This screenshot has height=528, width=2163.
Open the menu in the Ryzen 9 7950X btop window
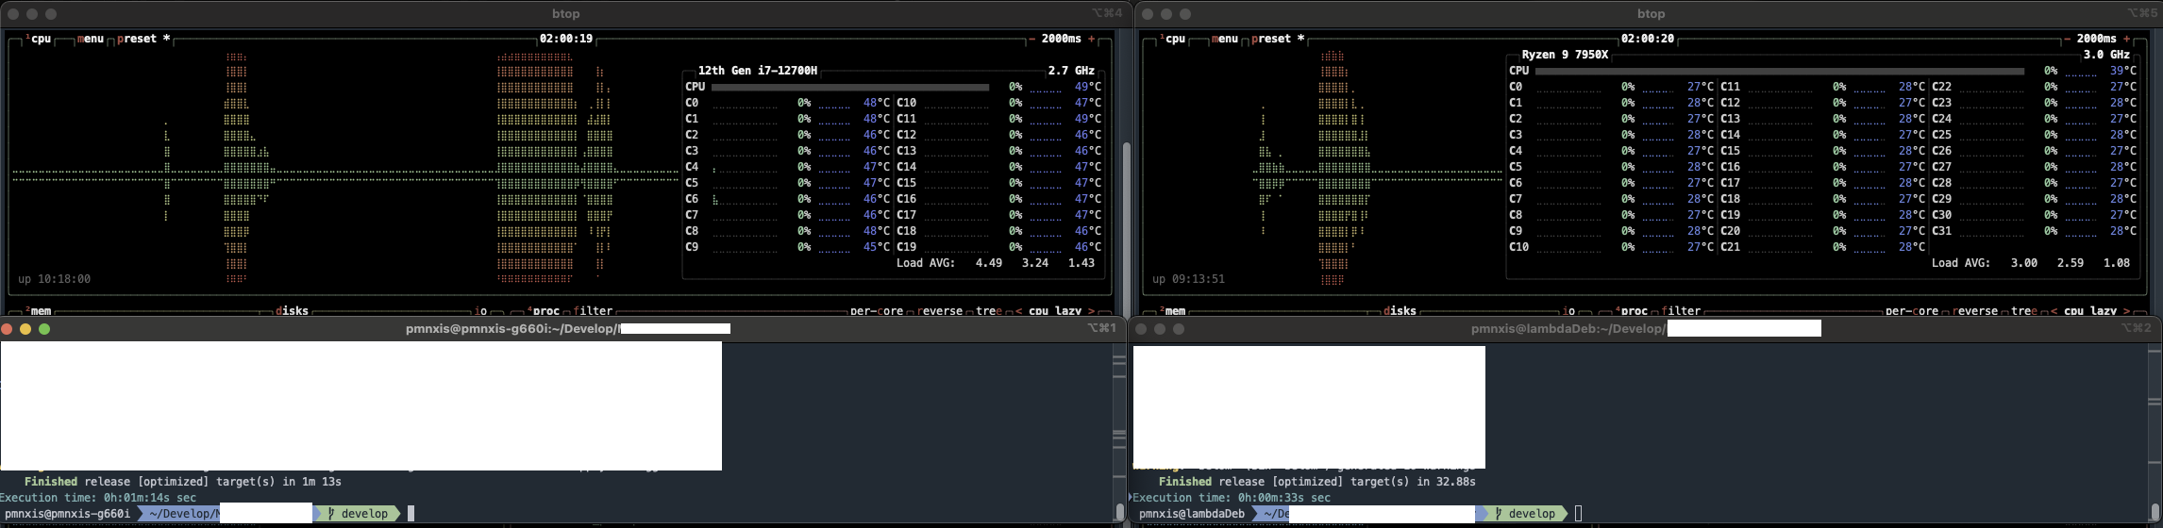[x=1224, y=39]
